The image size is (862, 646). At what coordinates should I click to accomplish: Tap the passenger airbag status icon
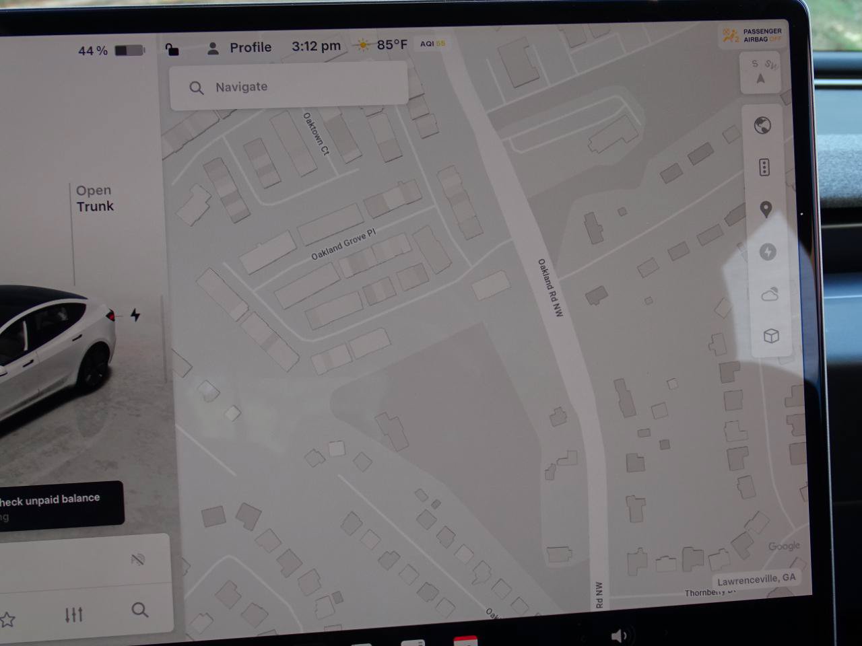click(x=730, y=35)
